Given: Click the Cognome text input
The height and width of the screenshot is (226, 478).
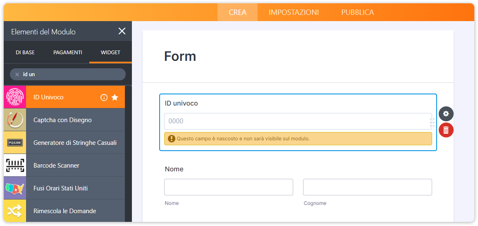Looking at the screenshot, I should point(367,187).
